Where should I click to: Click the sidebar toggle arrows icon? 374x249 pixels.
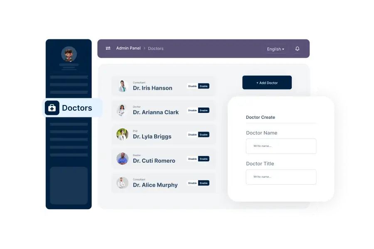[x=108, y=48]
